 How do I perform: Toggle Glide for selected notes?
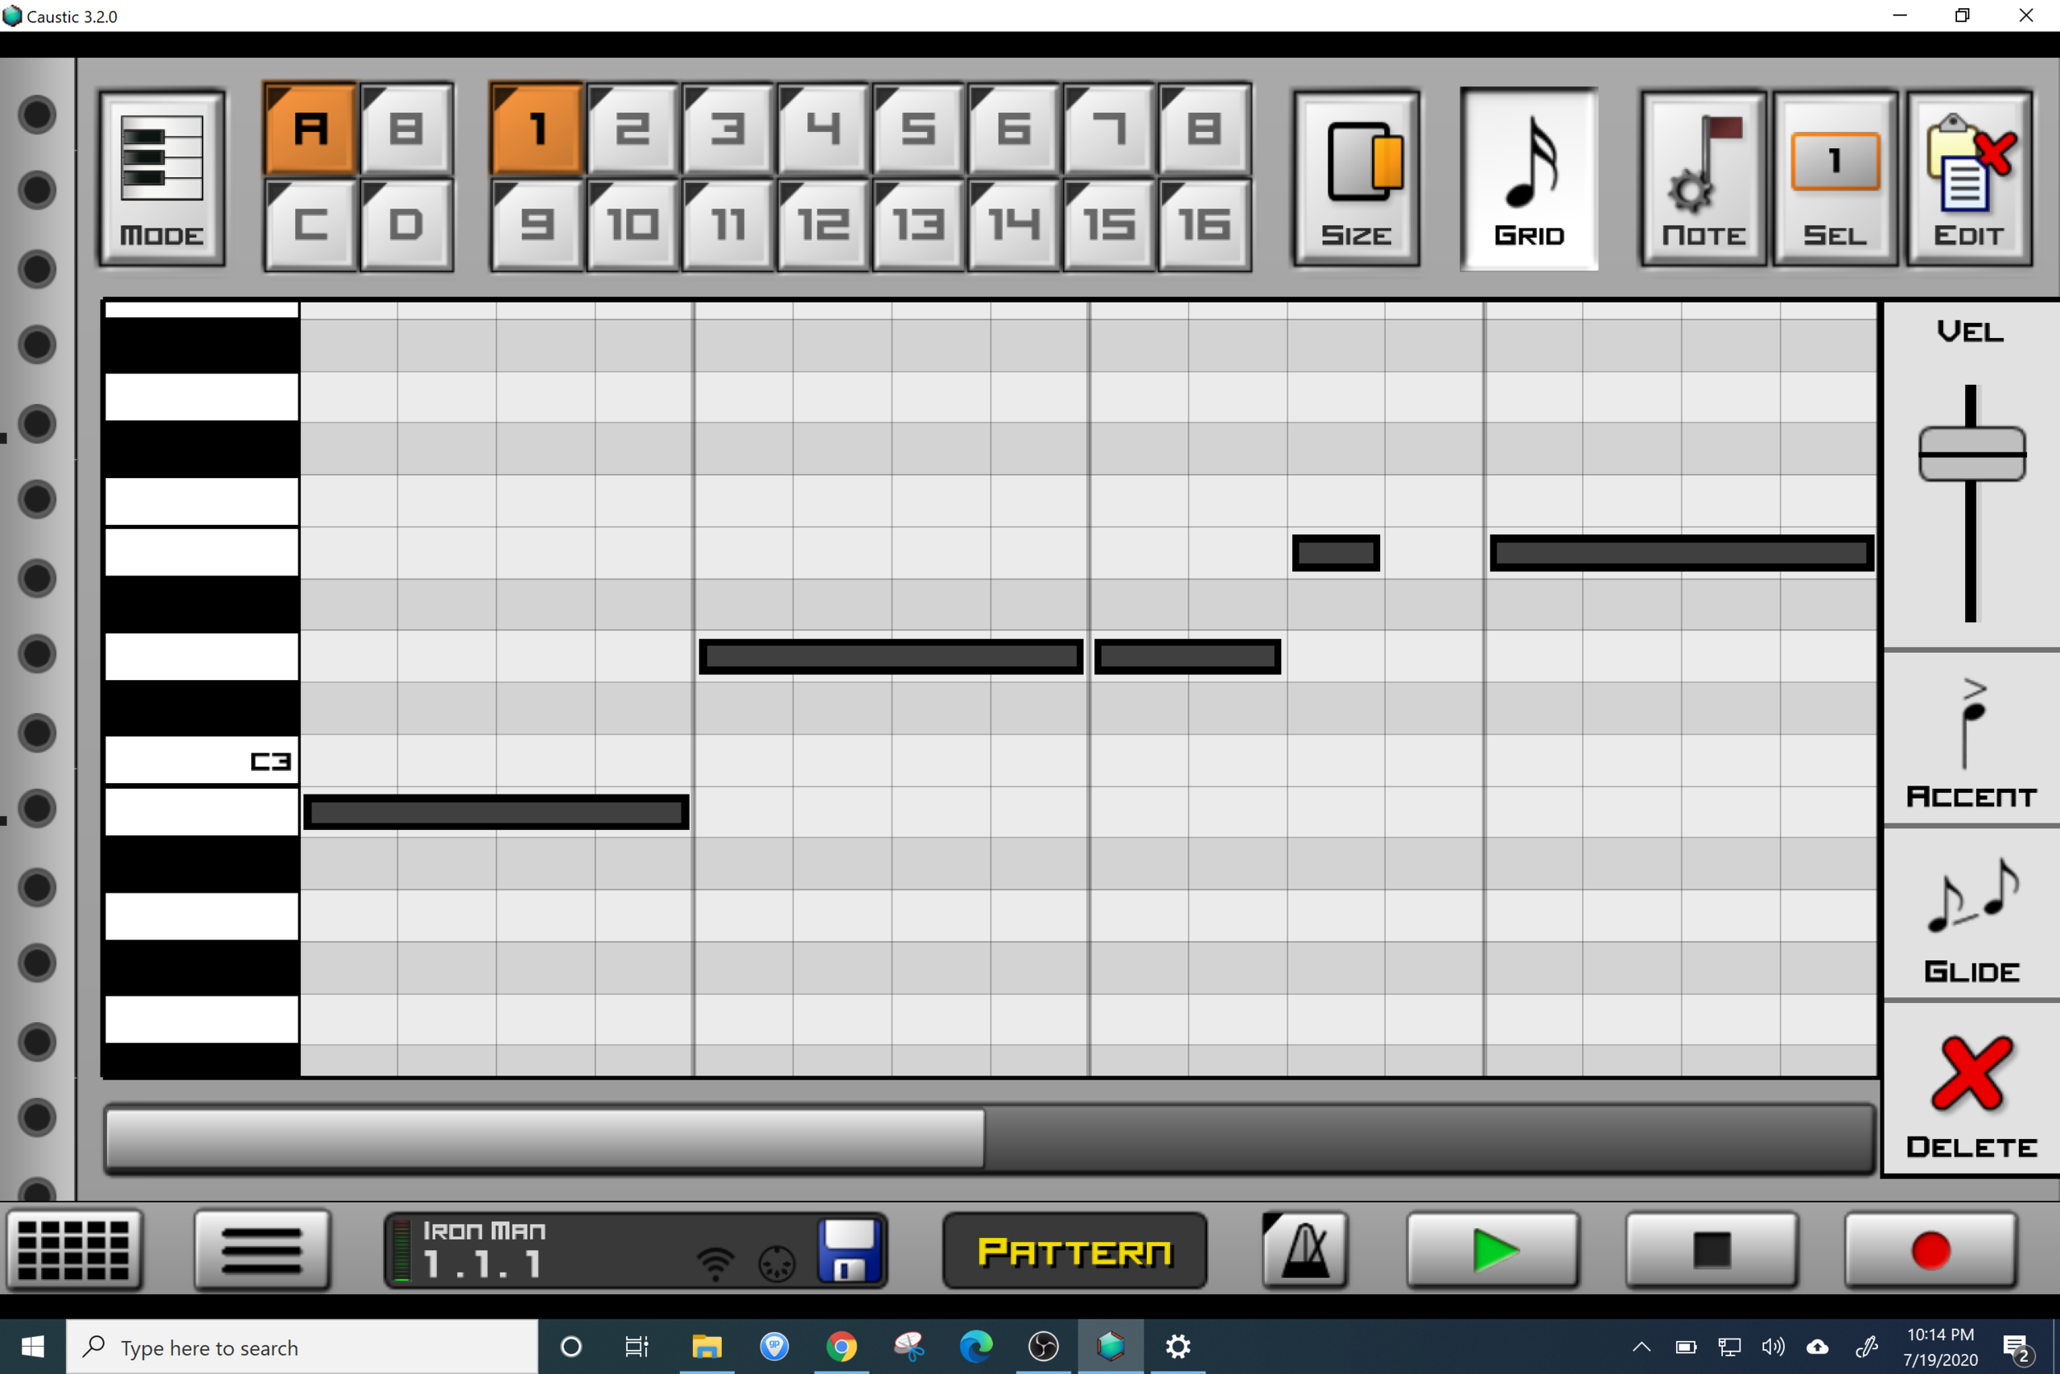pyautogui.click(x=1971, y=916)
